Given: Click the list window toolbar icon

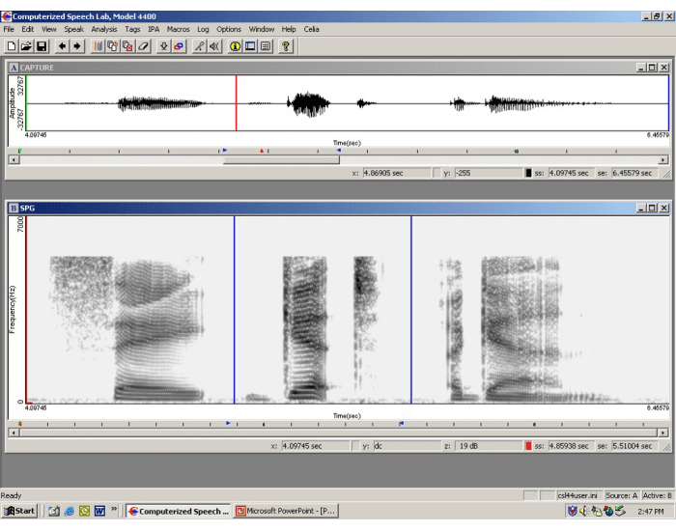Looking at the screenshot, I should [266, 46].
